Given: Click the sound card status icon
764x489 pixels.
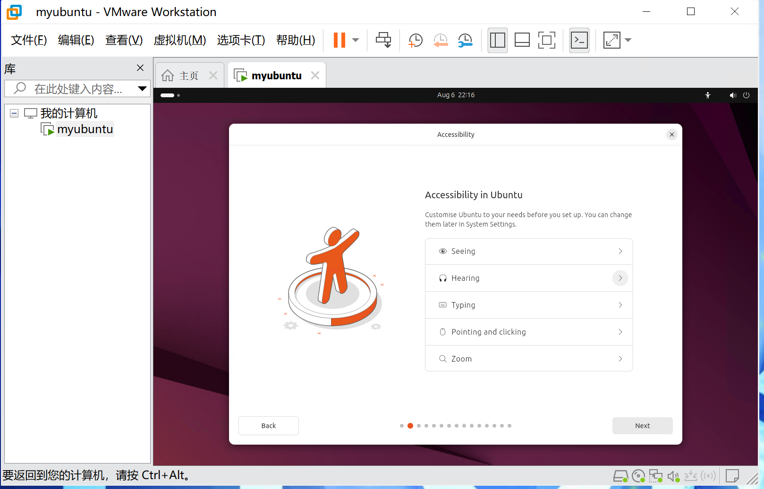Looking at the screenshot, I should [673, 476].
